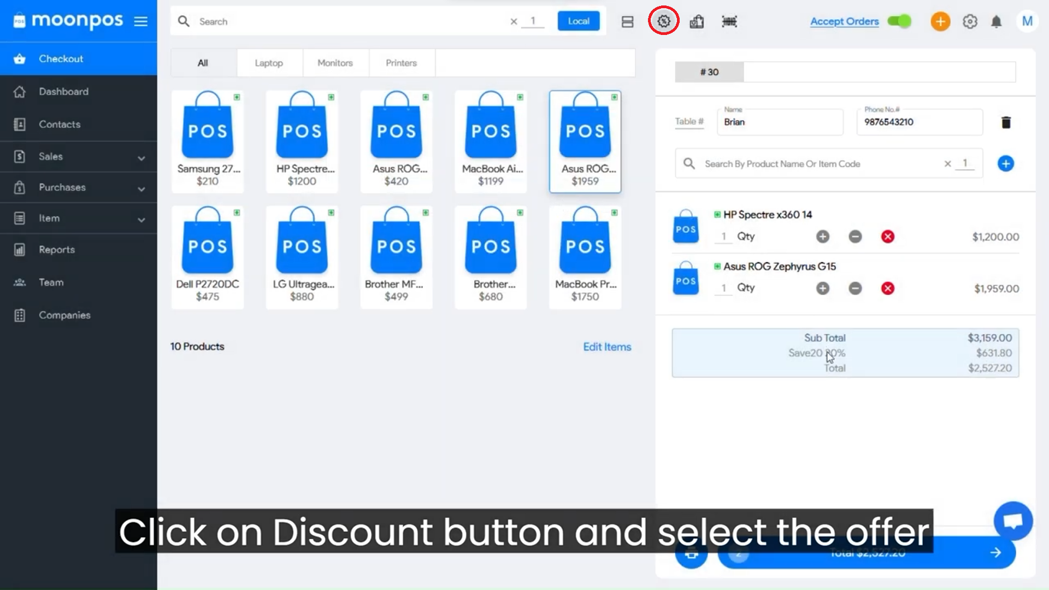Clear the cart product search X

click(947, 164)
